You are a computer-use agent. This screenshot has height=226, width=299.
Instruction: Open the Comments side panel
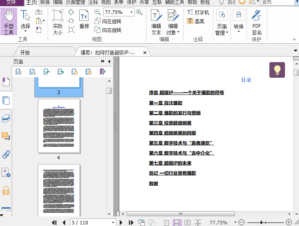pyautogui.click(x=6, y=136)
